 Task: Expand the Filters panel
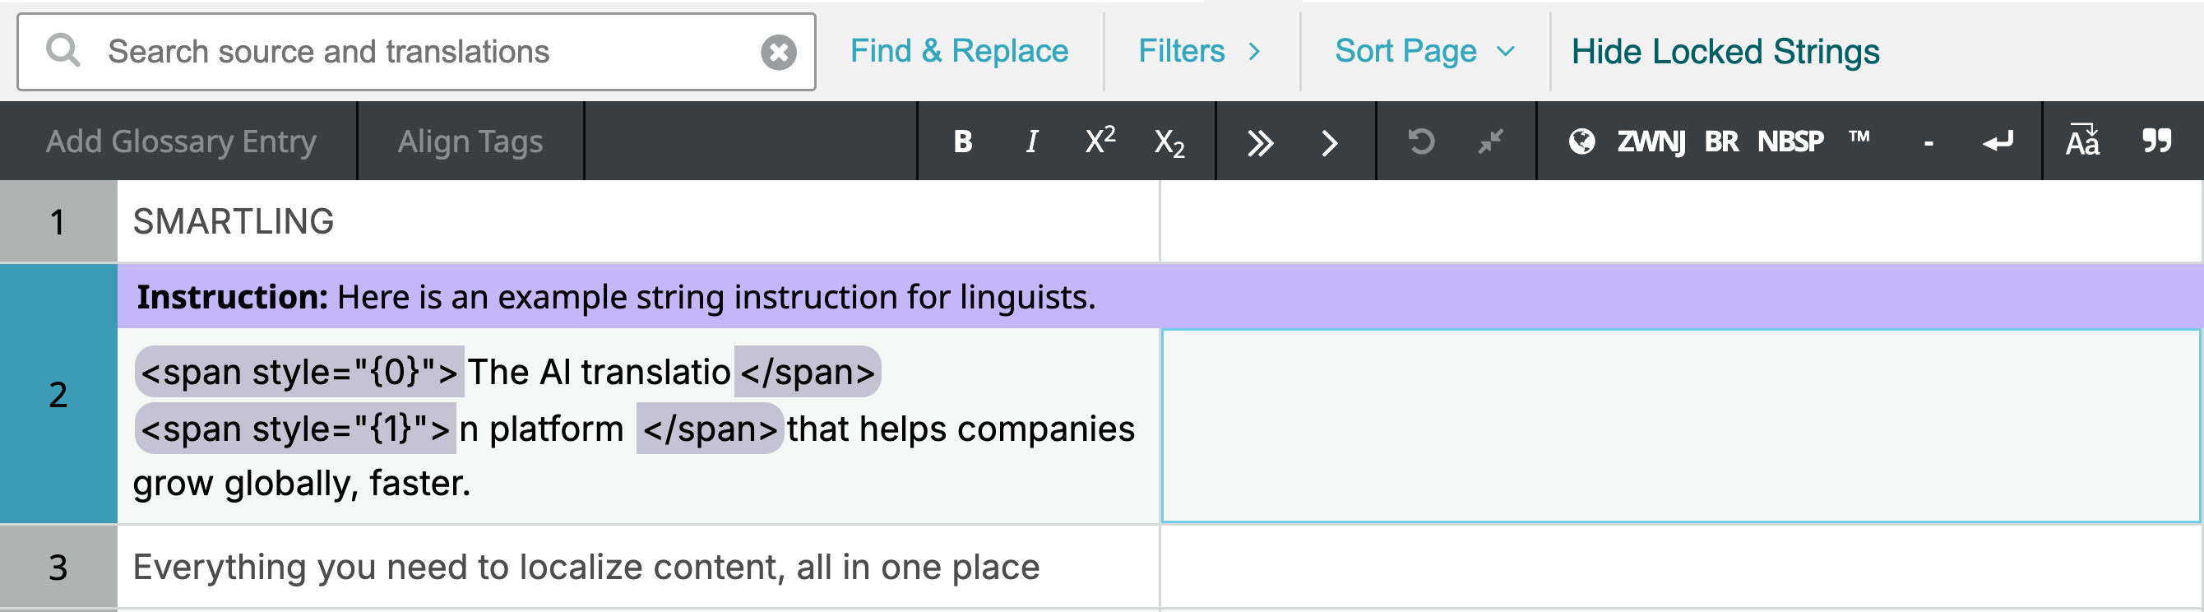click(x=1200, y=51)
